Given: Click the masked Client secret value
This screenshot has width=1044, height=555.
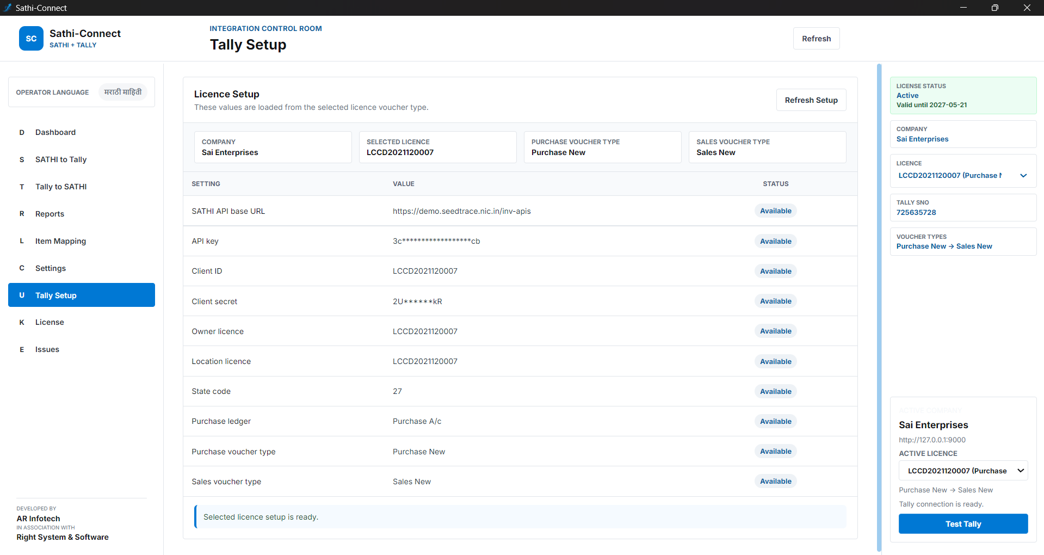Looking at the screenshot, I should pyautogui.click(x=417, y=301).
